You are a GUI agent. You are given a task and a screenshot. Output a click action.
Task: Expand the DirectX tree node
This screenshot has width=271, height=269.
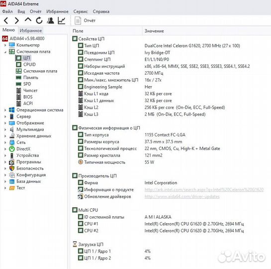click(5, 149)
